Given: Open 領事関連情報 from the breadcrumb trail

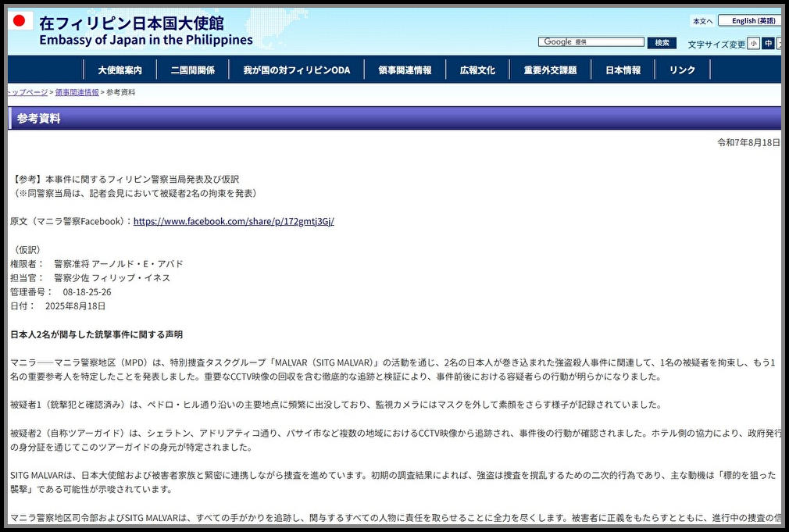Looking at the screenshot, I should (x=75, y=92).
